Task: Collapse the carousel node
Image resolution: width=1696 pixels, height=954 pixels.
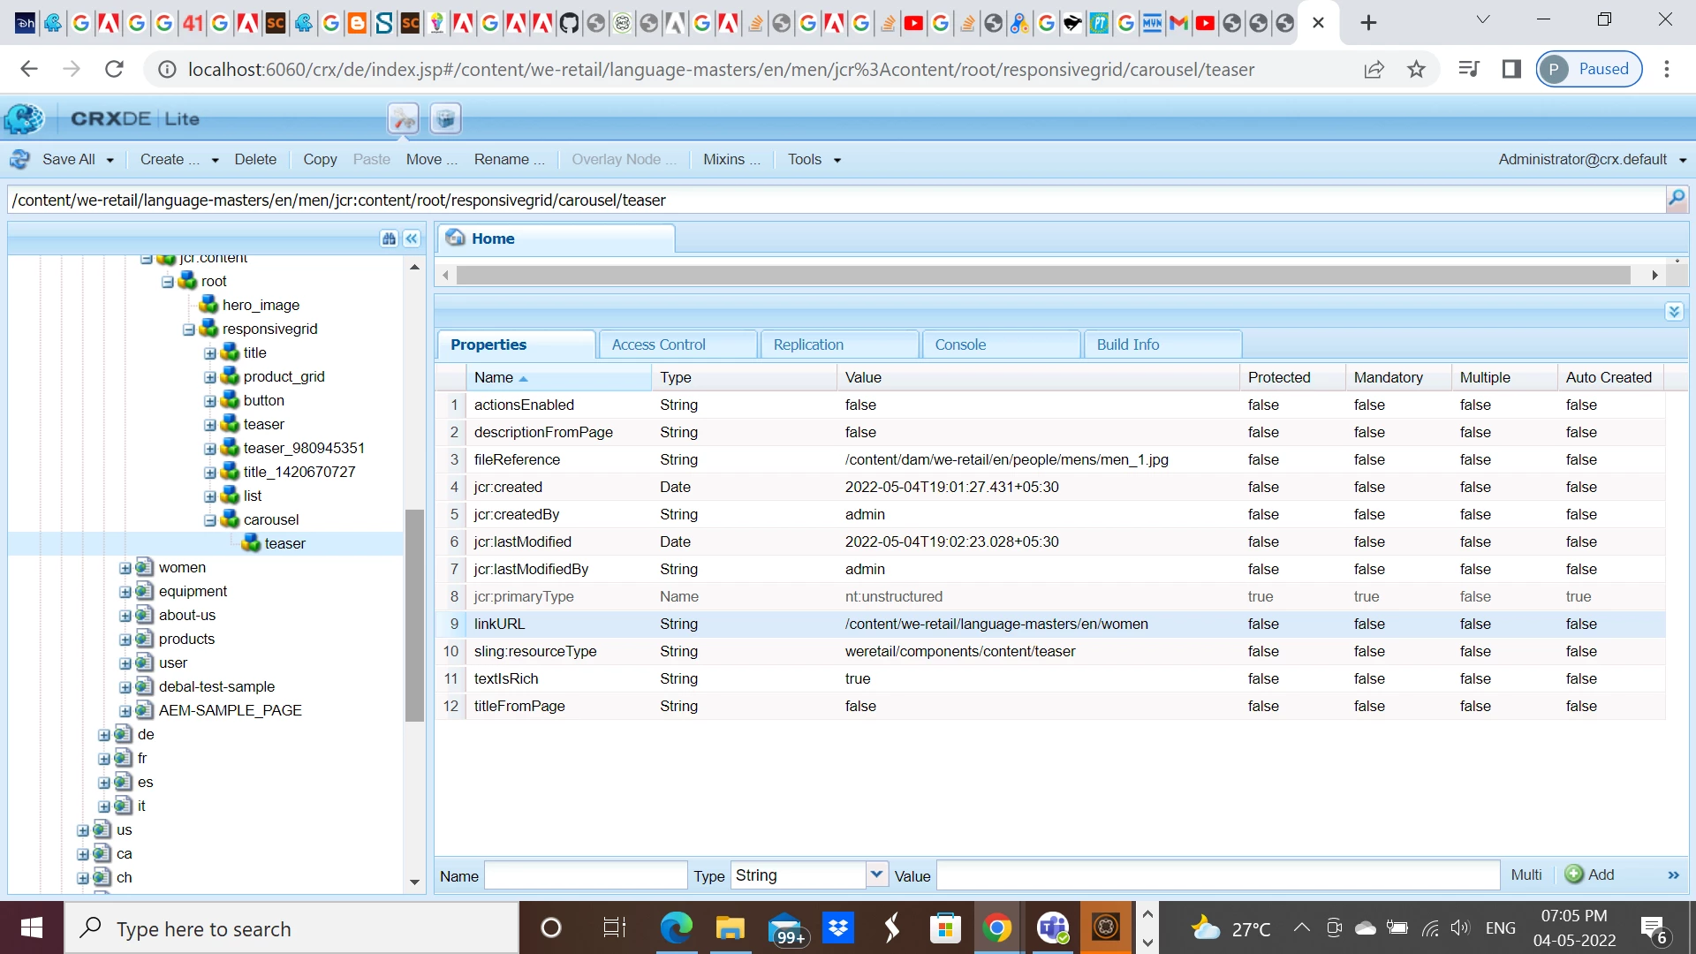Action: pos(210,520)
